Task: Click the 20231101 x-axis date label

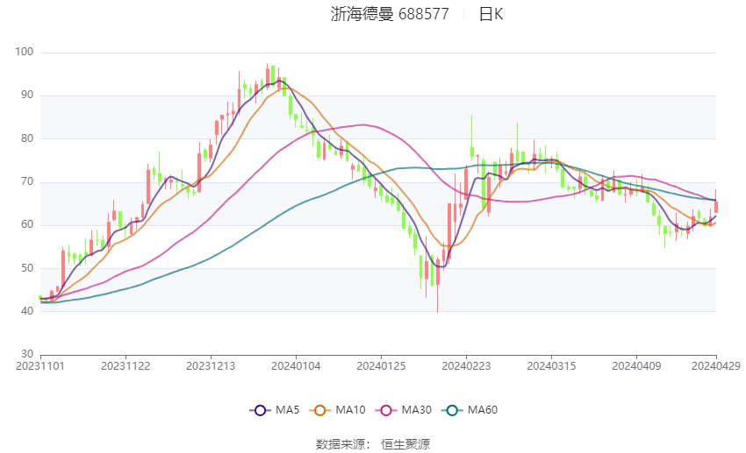Action: (40, 366)
